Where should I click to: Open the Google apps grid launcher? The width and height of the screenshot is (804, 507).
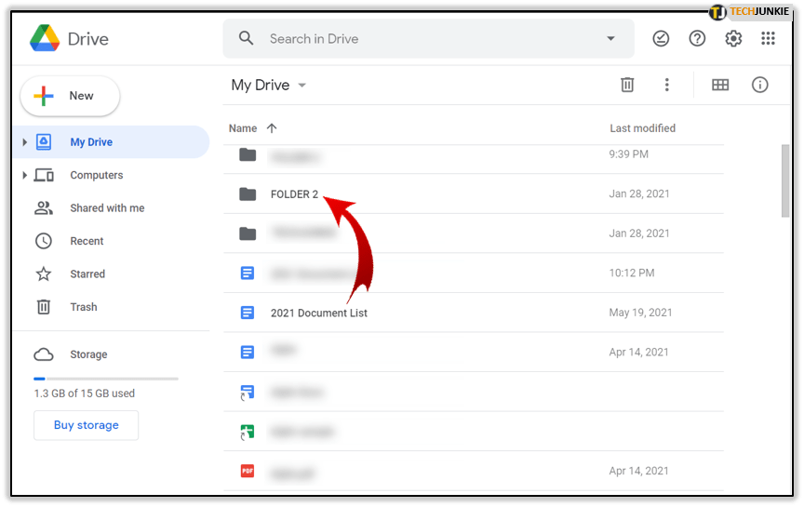point(768,38)
